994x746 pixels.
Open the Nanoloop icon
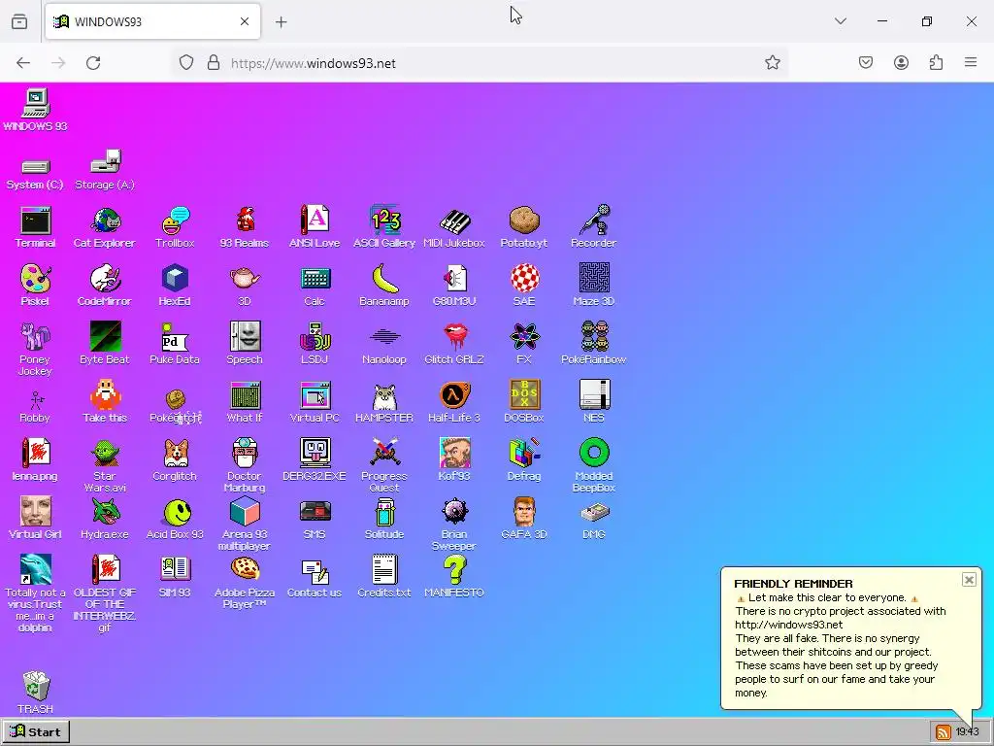pos(384,337)
